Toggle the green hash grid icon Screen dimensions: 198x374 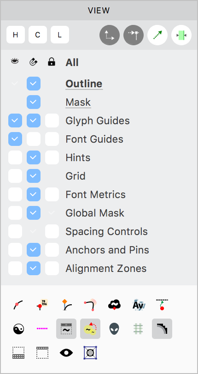138,329
